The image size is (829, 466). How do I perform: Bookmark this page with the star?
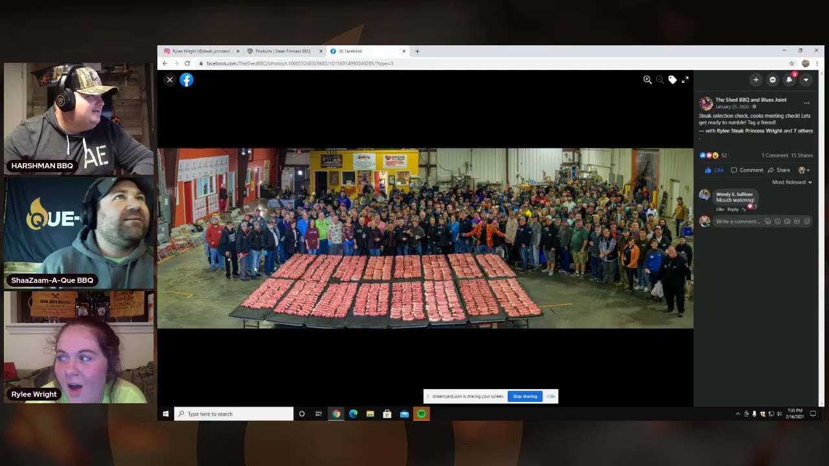point(791,63)
